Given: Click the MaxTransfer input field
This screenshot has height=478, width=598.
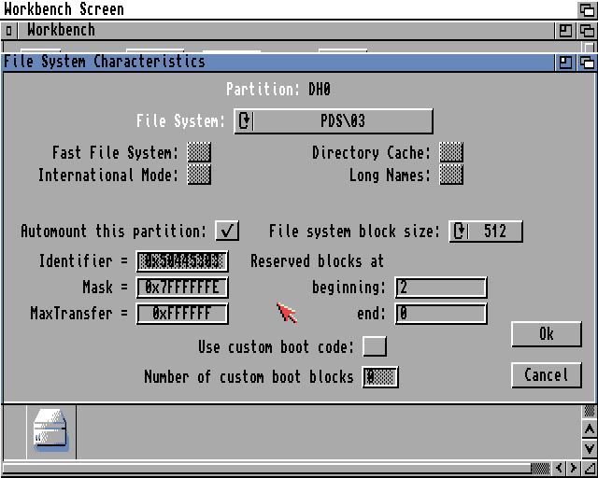Looking at the screenshot, I should [182, 314].
